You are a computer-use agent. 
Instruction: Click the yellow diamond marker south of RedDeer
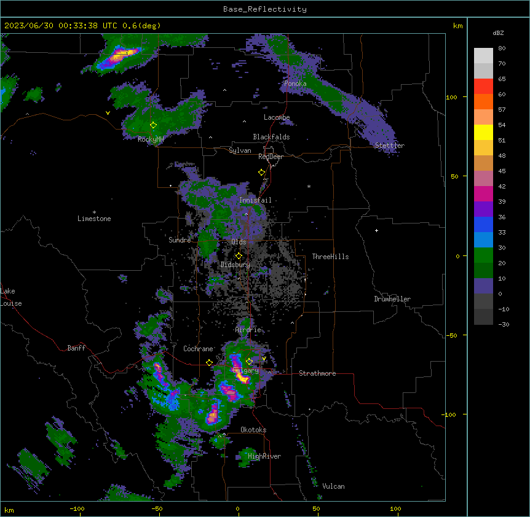261,173
